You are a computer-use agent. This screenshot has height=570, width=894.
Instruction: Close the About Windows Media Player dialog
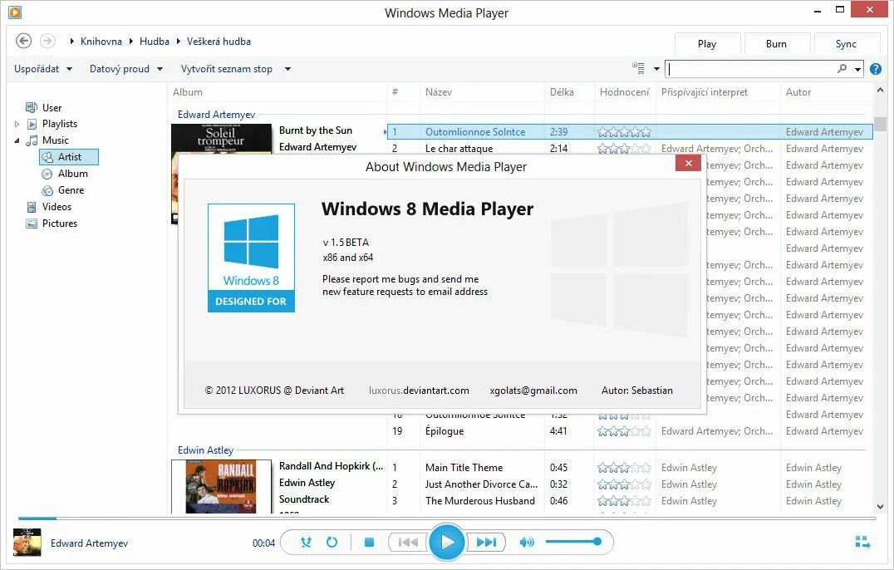pos(688,163)
